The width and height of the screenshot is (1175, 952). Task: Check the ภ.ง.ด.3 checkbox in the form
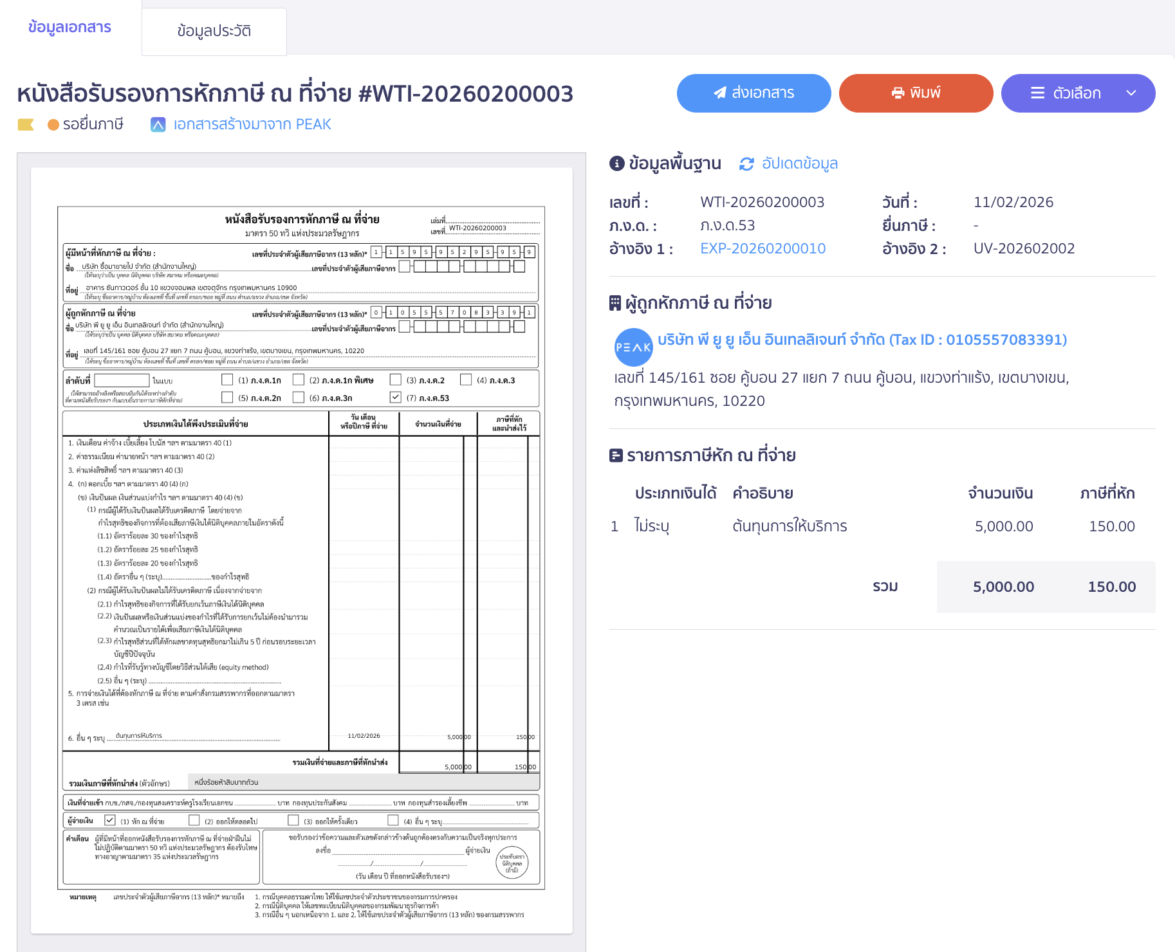tap(466, 380)
